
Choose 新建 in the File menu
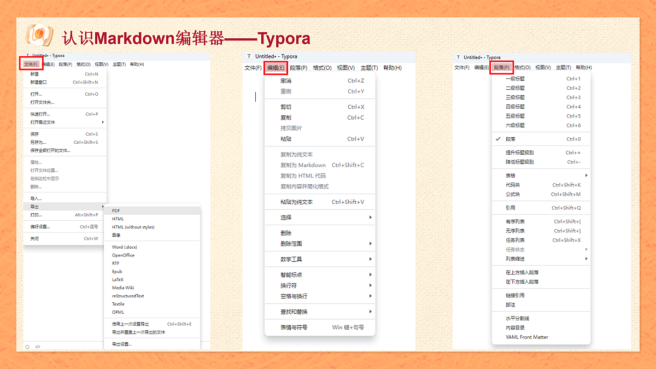[65, 74]
